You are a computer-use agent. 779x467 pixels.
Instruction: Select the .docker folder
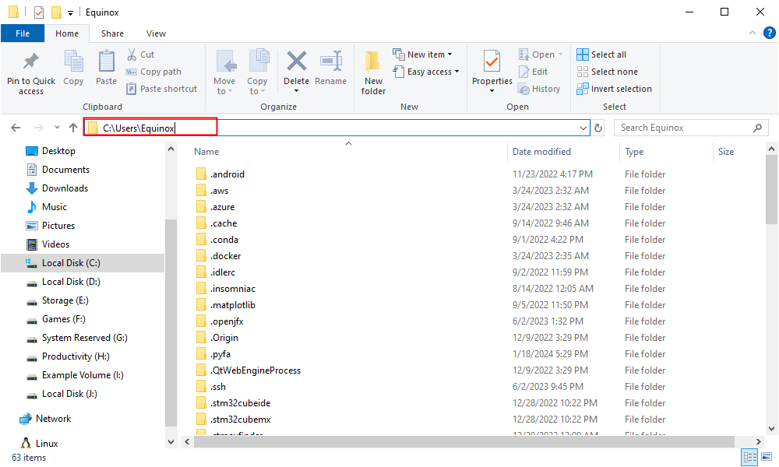225,256
